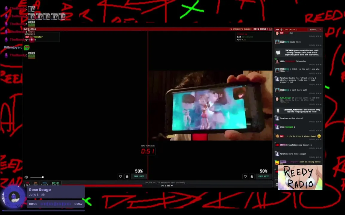
Task: Click the Rose Rouge song title
Action: (40, 190)
